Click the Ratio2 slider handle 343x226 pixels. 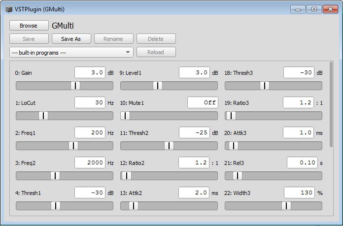126,176
